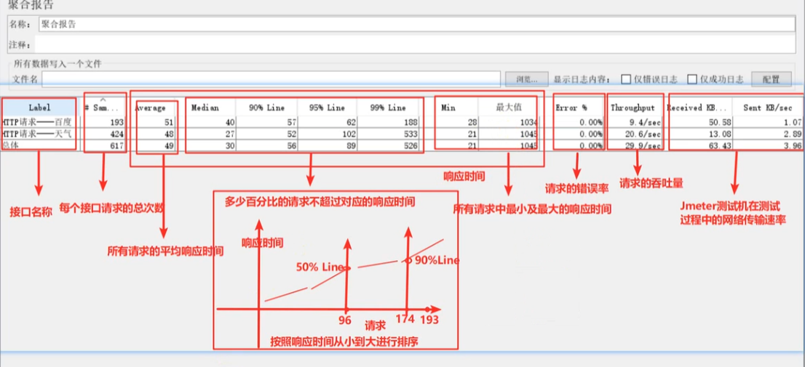Click Sent KB/sec value 1.07
The width and height of the screenshot is (805, 367).
click(x=793, y=123)
